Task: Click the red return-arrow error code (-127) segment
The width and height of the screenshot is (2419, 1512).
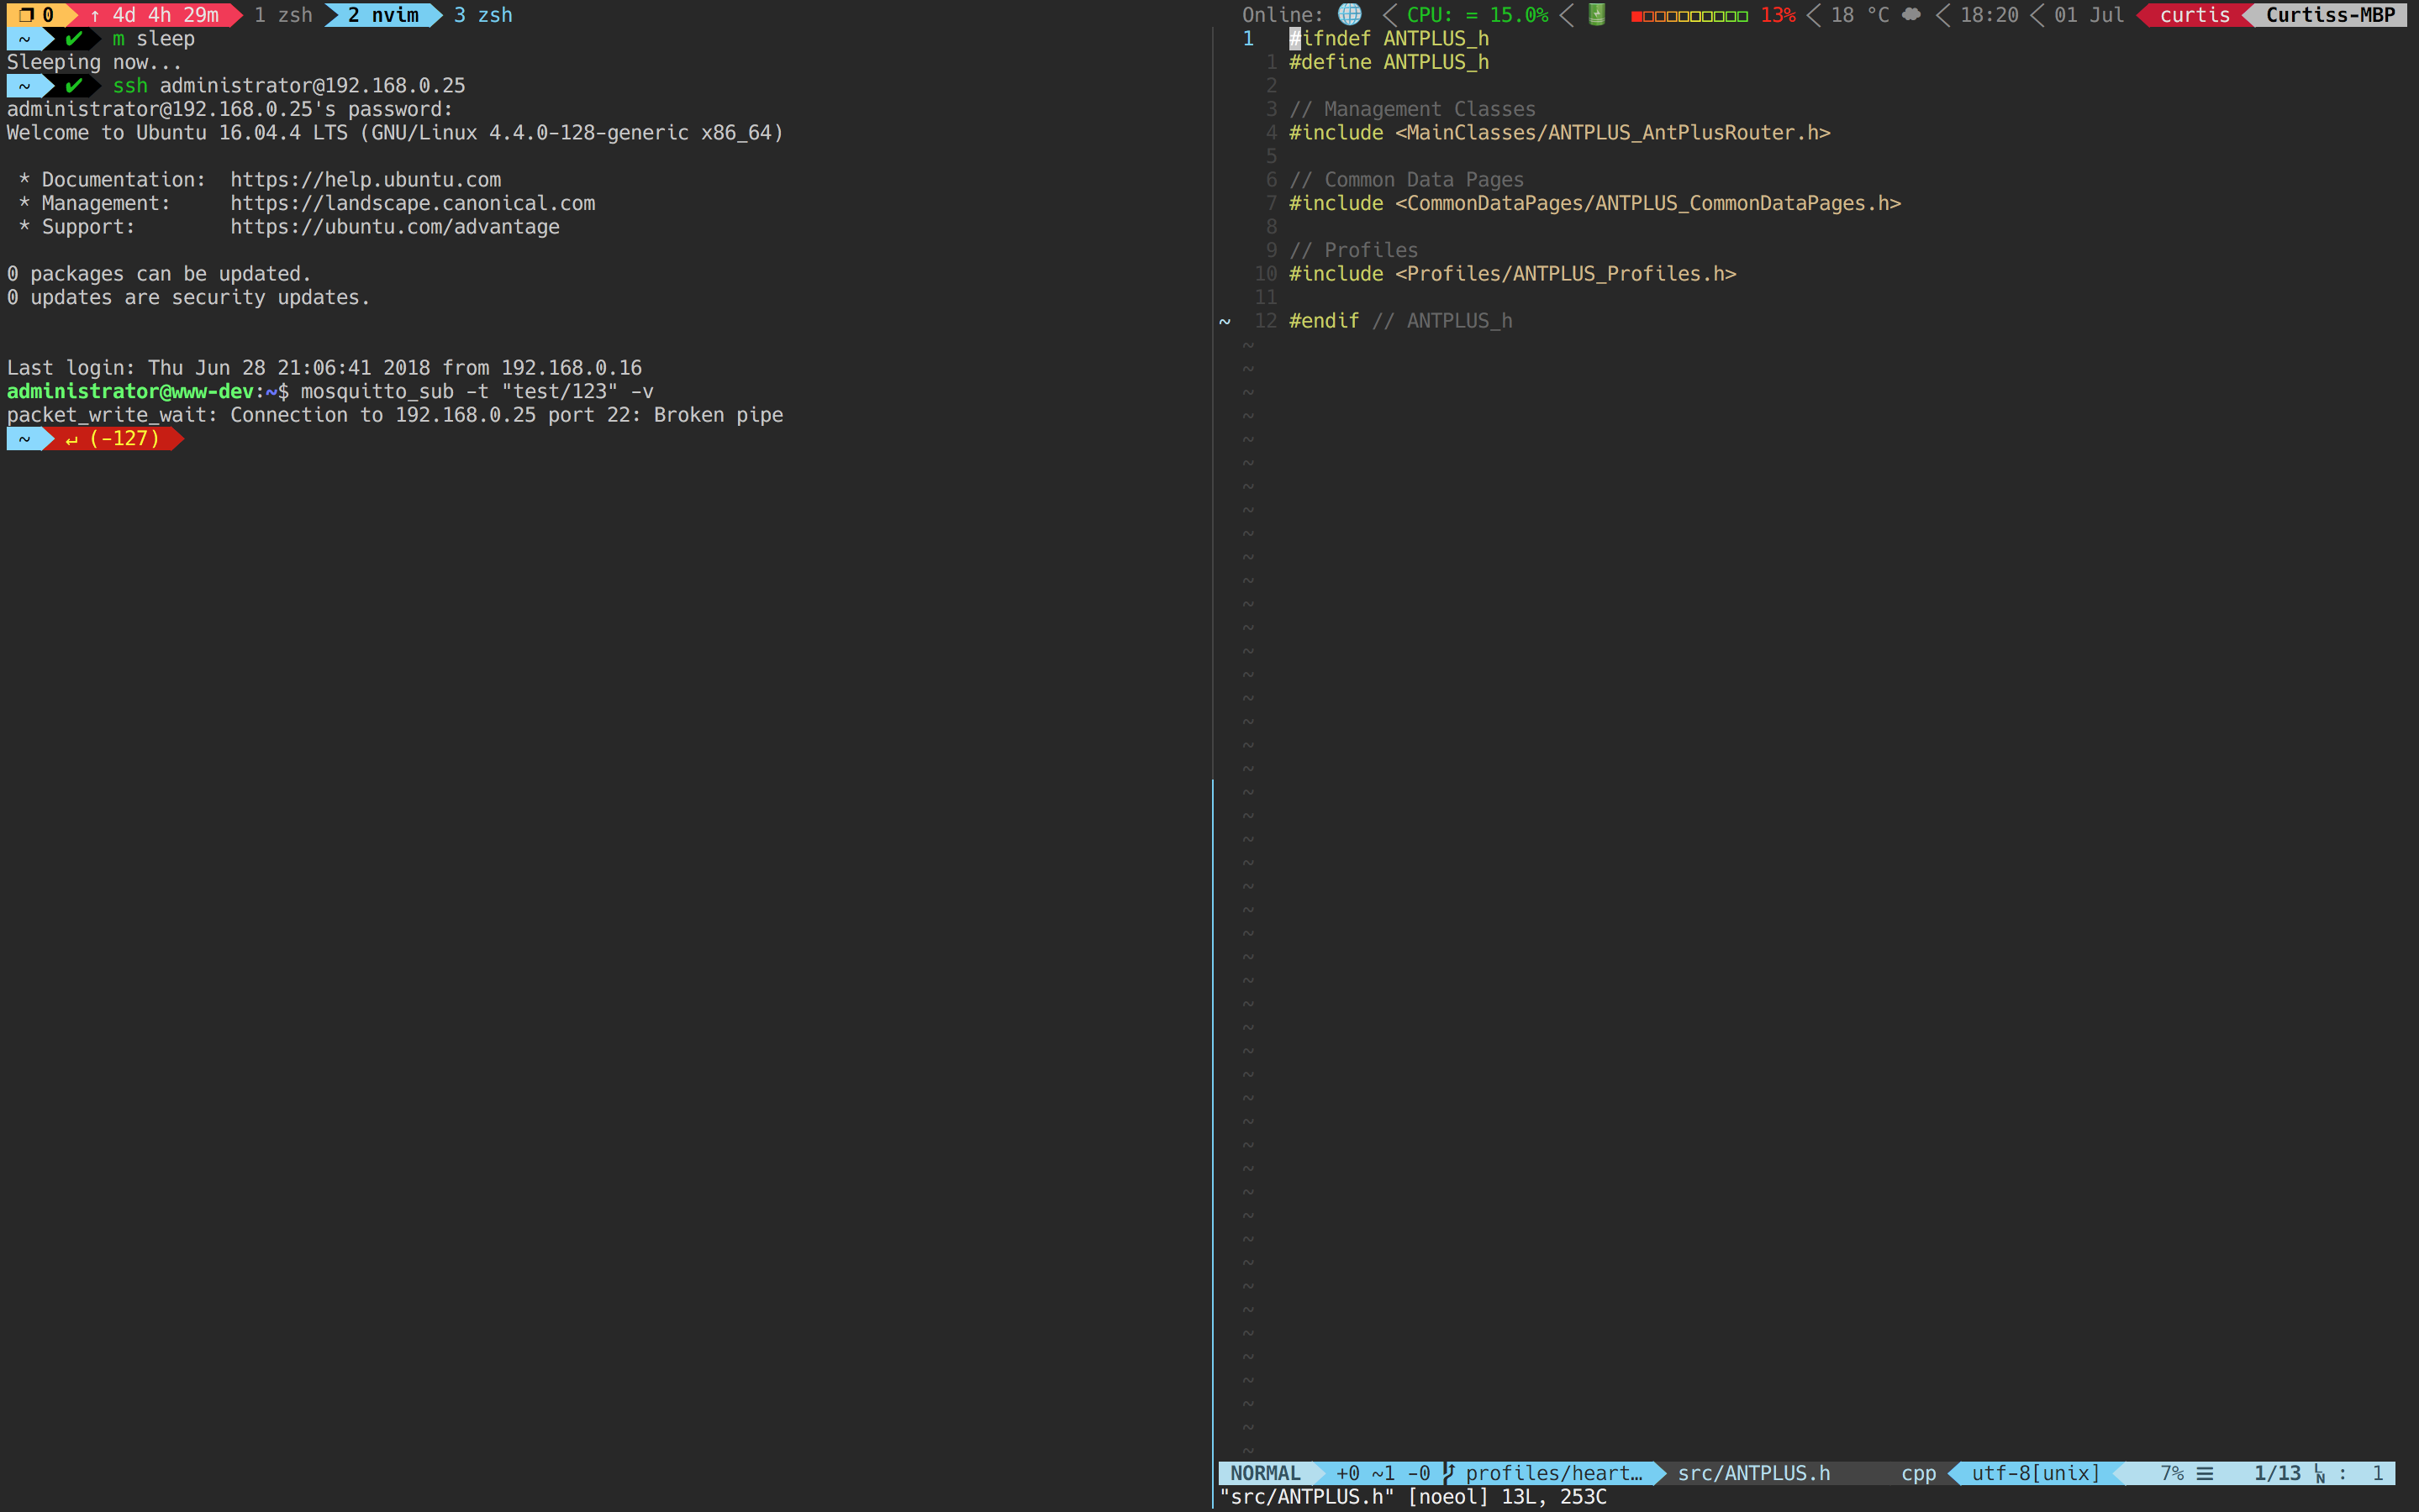Action: click(113, 438)
